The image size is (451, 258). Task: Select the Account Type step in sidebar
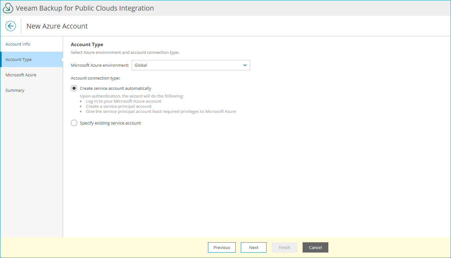18,59
